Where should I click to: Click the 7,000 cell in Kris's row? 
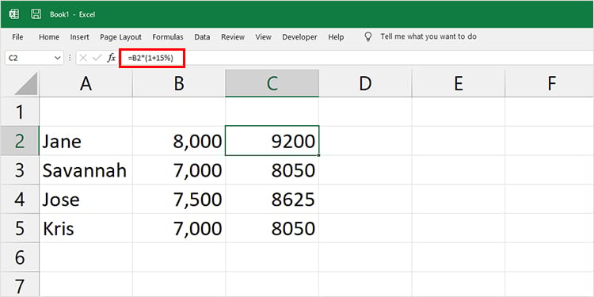coord(179,228)
